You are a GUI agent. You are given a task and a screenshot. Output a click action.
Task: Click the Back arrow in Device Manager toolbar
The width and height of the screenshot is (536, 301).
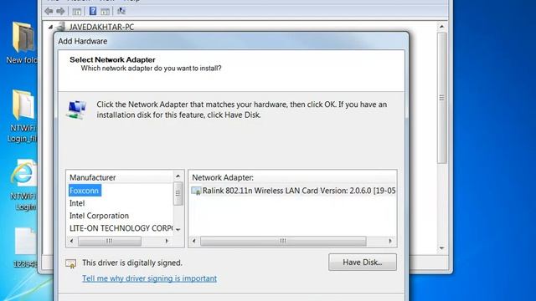click(x=49, y=11)
